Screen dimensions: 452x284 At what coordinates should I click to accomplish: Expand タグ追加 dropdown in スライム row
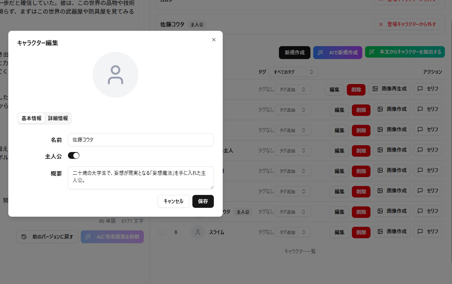pos(293,232)
